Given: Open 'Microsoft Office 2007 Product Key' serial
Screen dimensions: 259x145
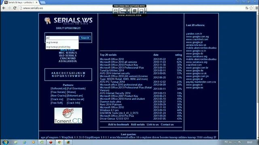Looking at the screenshot, I should point(119,96).
